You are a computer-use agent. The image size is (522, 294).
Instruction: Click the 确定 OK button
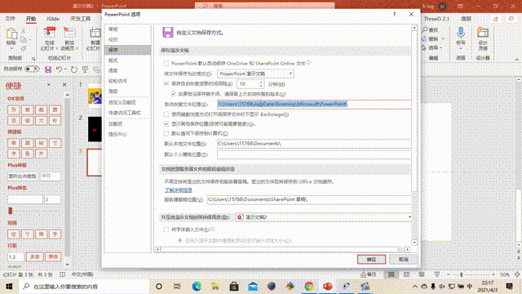point(372,260)
